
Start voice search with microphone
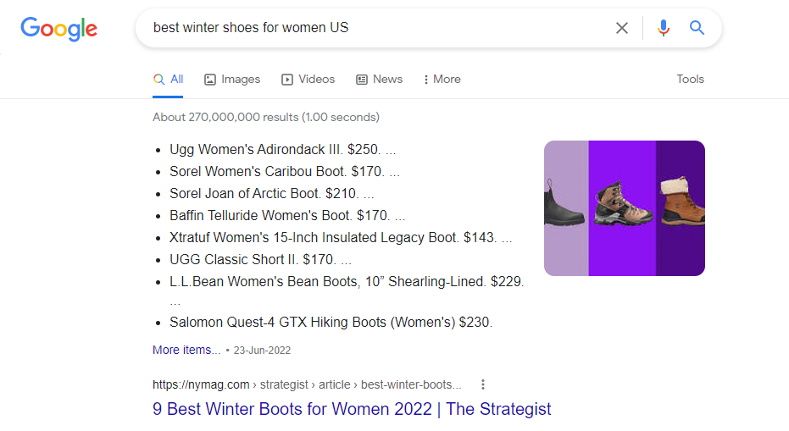(x=663, y=28)
